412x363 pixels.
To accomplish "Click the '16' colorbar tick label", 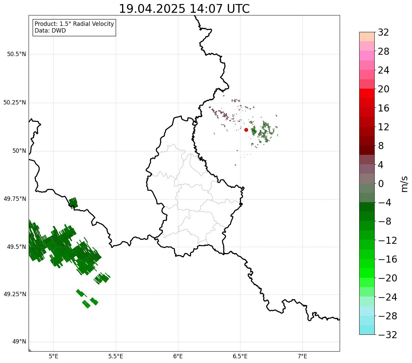I will (x=383, y=108).
